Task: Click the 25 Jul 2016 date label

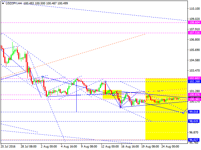Action: pos(8,147)
